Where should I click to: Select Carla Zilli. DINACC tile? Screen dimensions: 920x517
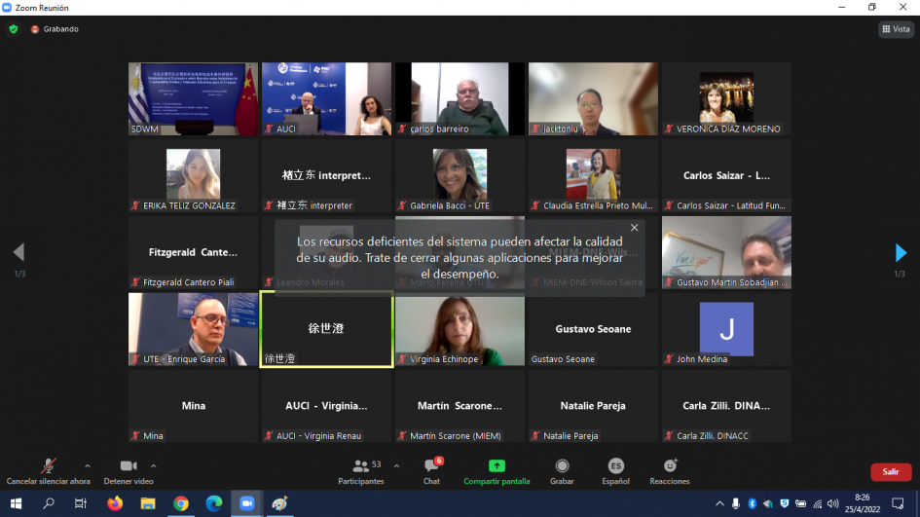[x=726, y=406]
